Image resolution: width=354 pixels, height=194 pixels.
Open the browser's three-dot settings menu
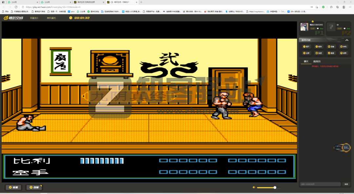coord(350,7)
